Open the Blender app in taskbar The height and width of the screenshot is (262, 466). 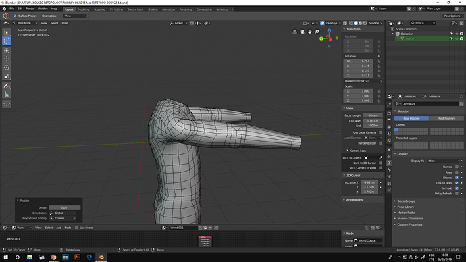tap(101, 257)
